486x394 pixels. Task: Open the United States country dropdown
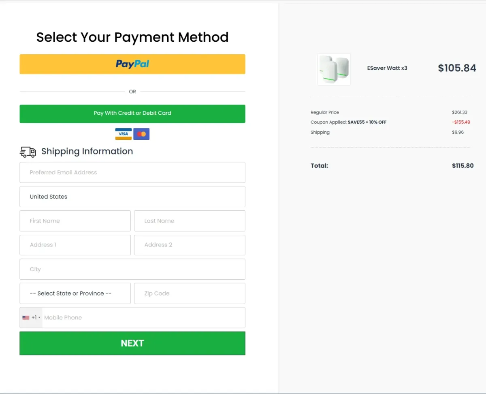[132, 197]
